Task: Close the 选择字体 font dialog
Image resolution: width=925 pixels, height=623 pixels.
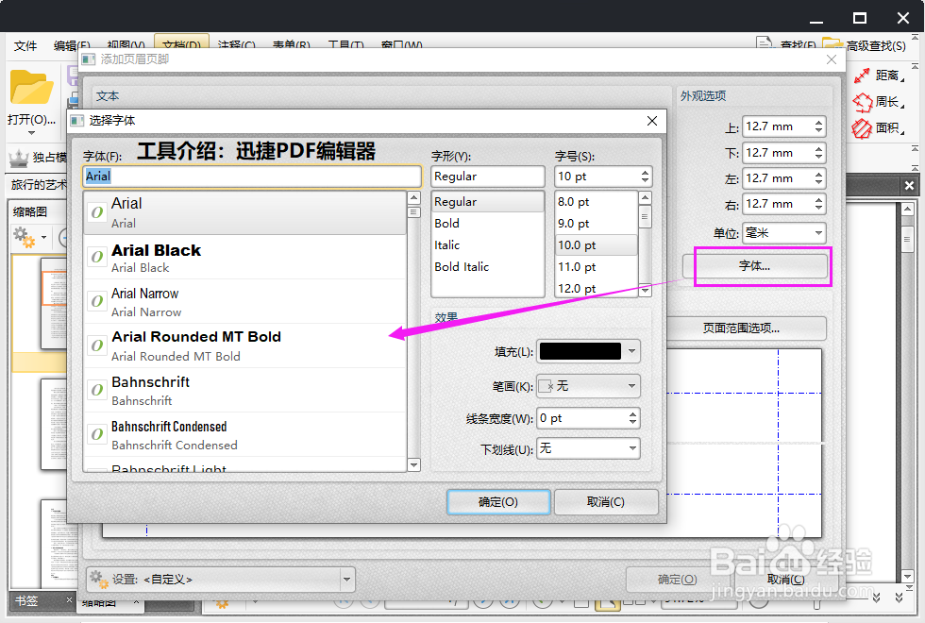Action: (x=652, y=121)
